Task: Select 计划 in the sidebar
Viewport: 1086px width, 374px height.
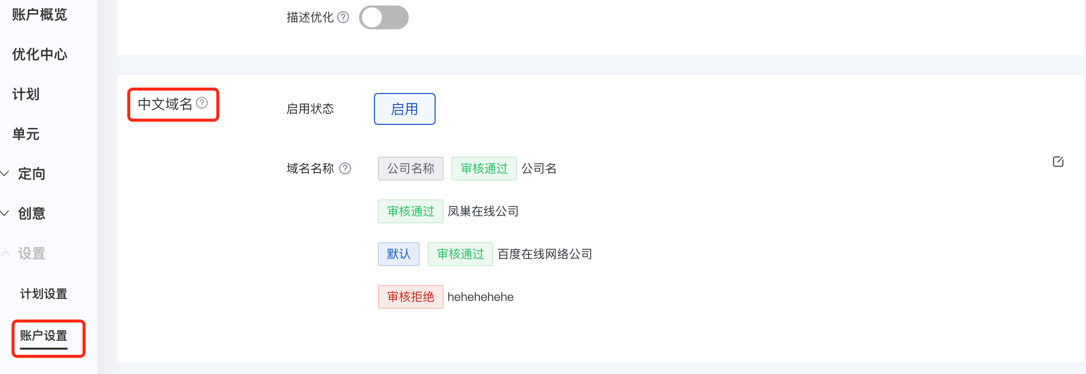Action: [26, 94]
